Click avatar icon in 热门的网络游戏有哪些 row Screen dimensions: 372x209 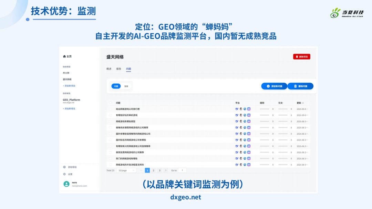[241, 158]
